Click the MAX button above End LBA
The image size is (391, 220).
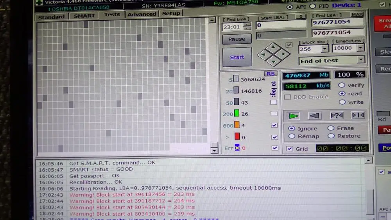[357, 14]
